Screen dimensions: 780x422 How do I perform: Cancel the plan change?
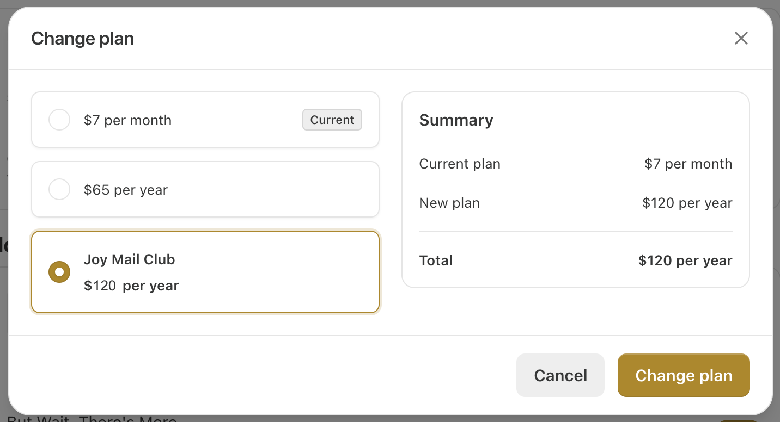click(x=560, y=375)
